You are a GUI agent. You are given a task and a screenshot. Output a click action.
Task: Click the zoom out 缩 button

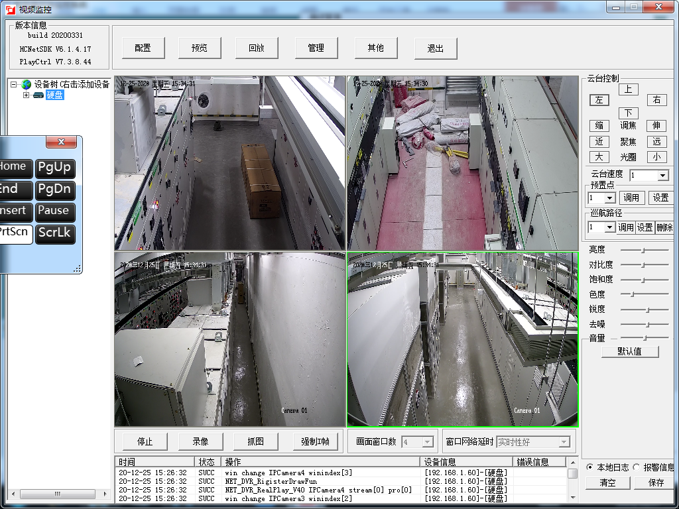599,125
